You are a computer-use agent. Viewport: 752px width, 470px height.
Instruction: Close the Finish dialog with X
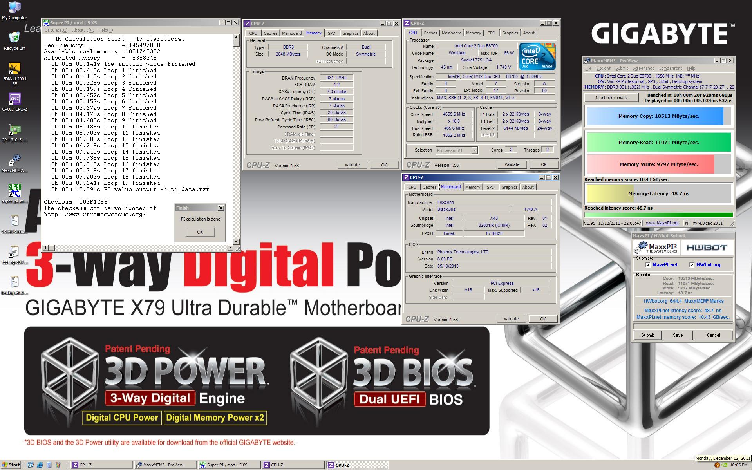click(221, 208)
